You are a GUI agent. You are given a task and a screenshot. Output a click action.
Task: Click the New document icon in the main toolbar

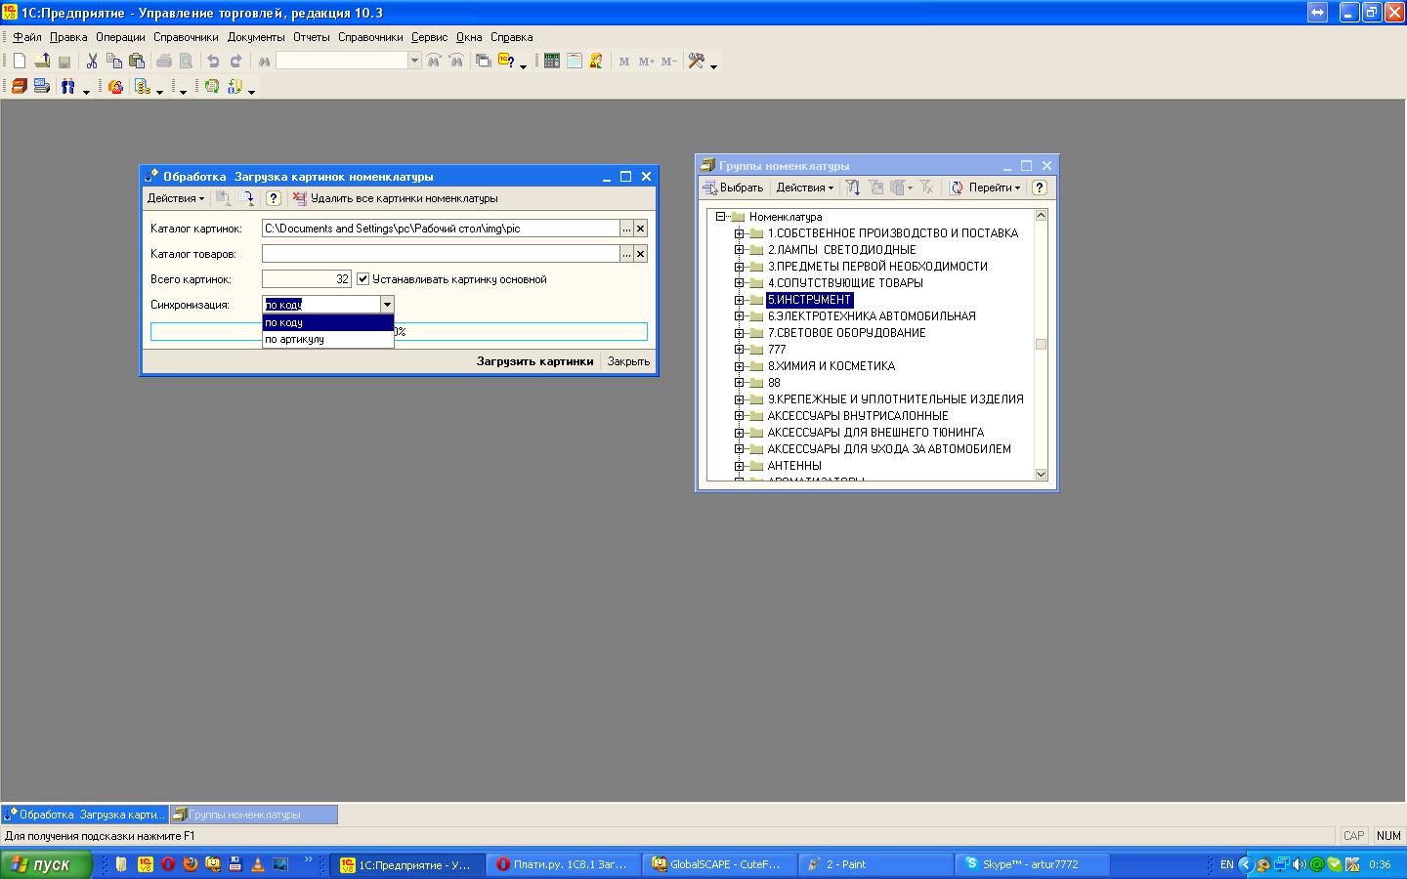point(19,61)
